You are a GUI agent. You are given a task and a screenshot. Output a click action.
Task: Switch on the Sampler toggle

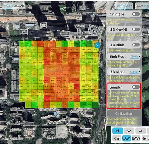click(x=136, y=87)
